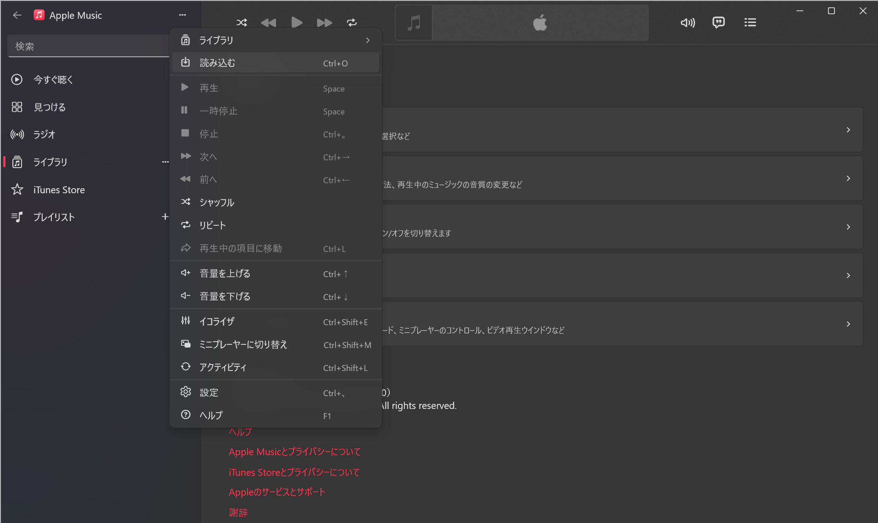Open the Appleのサービスとサポート link
The height and width of the screenshot is (523, 878).
277,492
